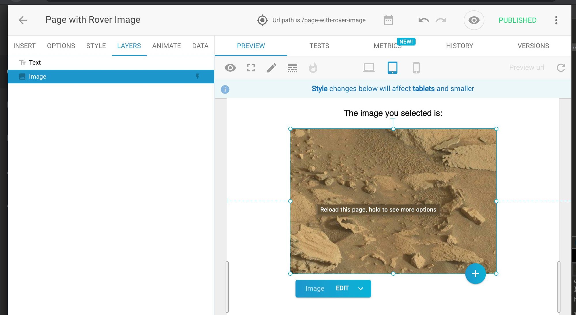Click the fullscreen brackets icon

251,68
